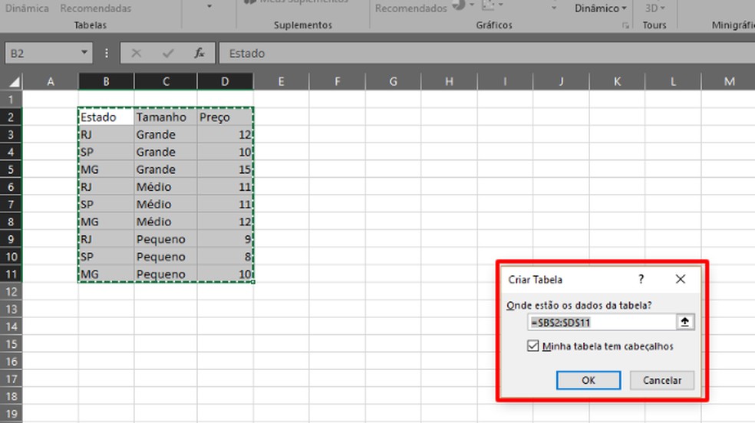Select column B header

[x=106, y=82]
